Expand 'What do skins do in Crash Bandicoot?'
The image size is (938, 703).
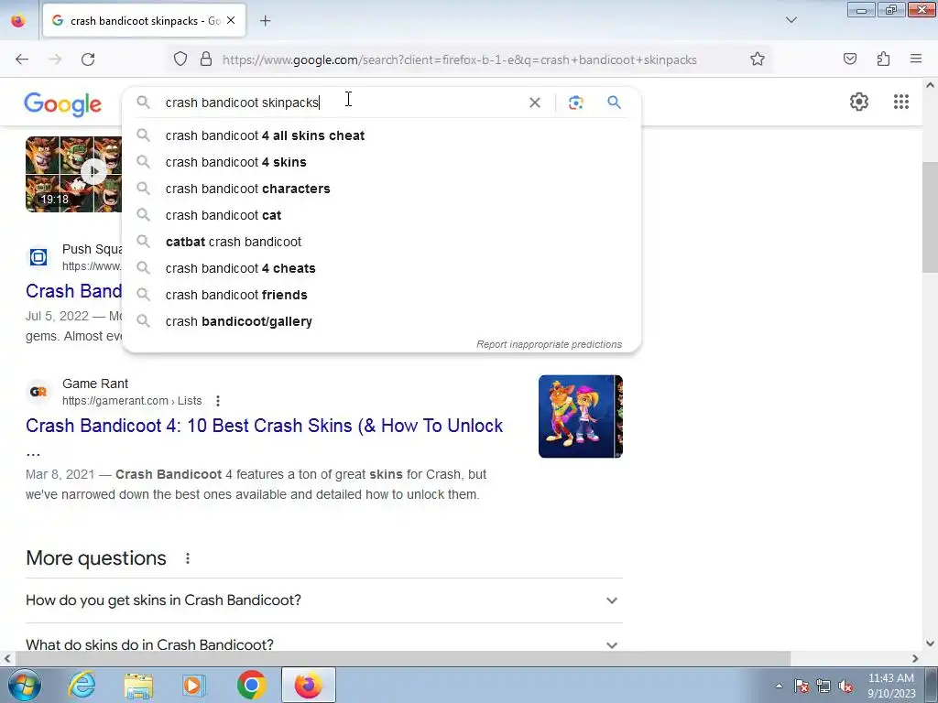323,644
